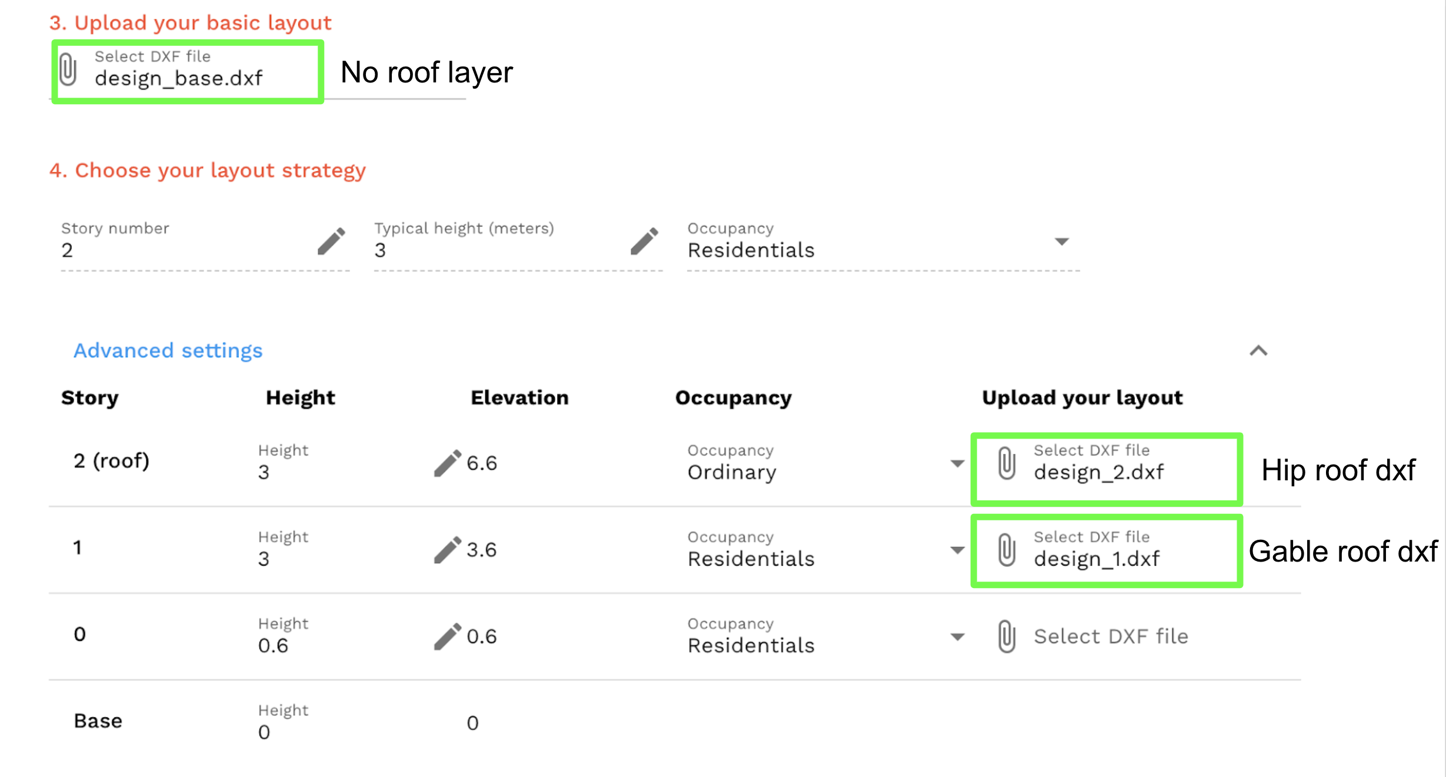The height and width of the screenshot is (777, 1446).
Task: Click the Typical height meters field
Action: (494, 250)
